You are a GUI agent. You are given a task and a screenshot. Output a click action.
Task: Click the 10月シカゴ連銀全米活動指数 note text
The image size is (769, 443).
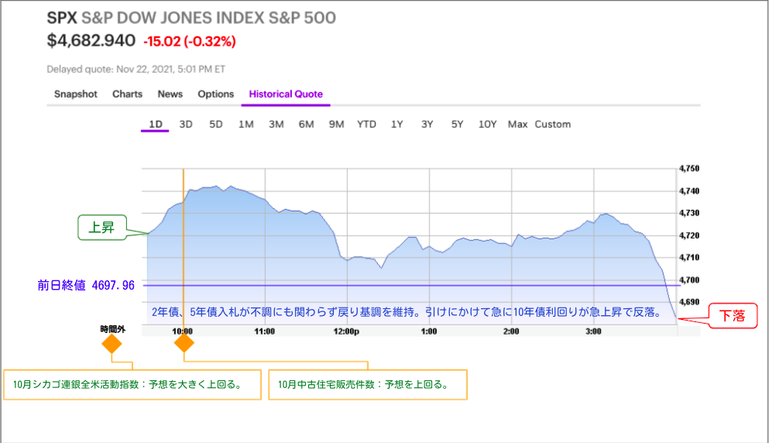129,384
